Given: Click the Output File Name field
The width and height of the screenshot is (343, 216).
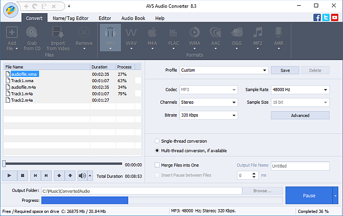Looking at the screenshot, I should [300, 166].
